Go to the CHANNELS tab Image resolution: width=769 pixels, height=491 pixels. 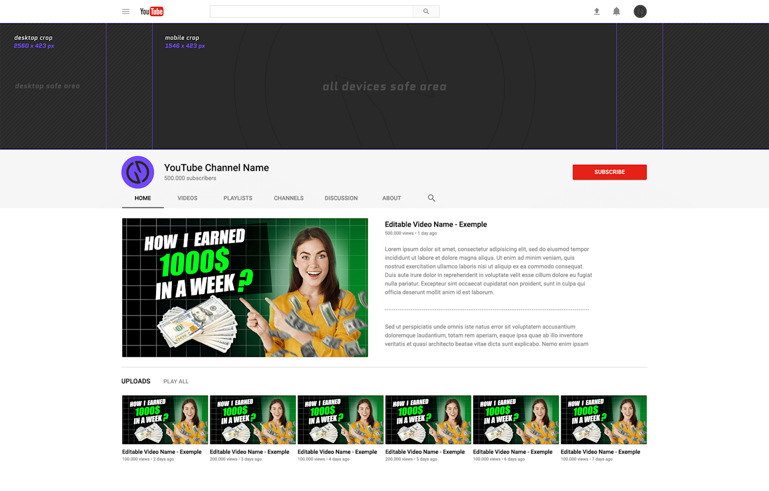[x=289, y=198]
